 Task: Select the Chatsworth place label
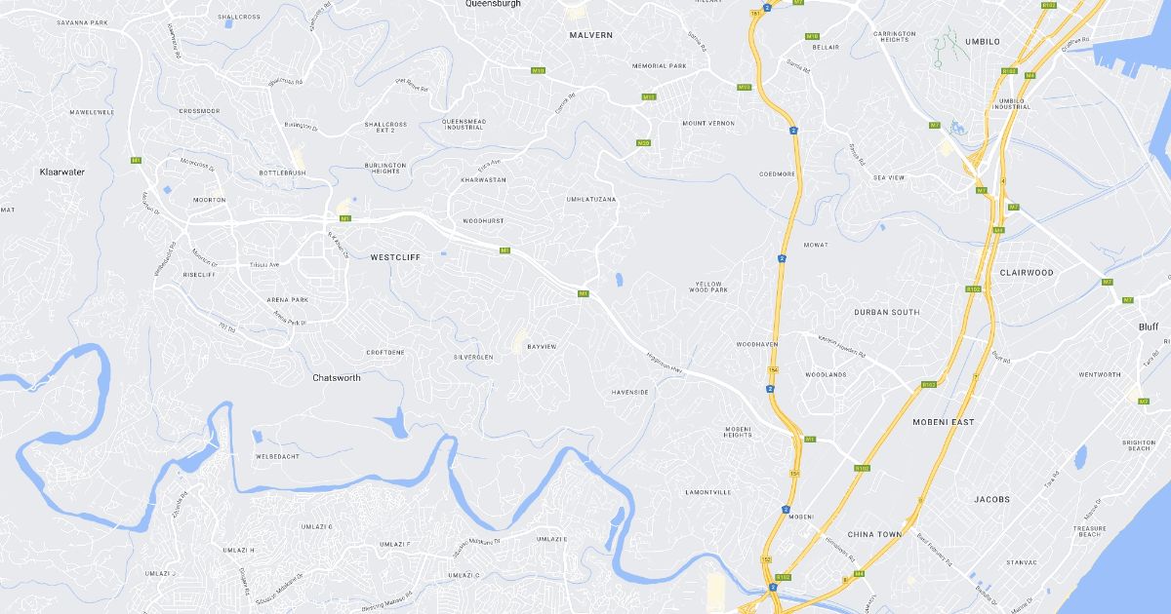(337, 377)
